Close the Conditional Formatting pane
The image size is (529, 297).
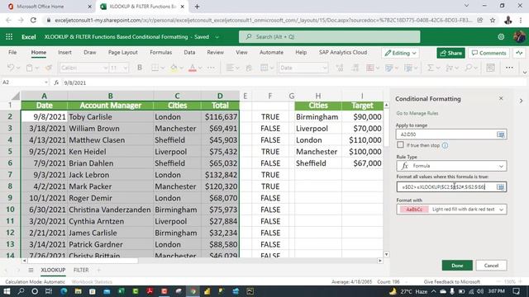tap(501, 98)
